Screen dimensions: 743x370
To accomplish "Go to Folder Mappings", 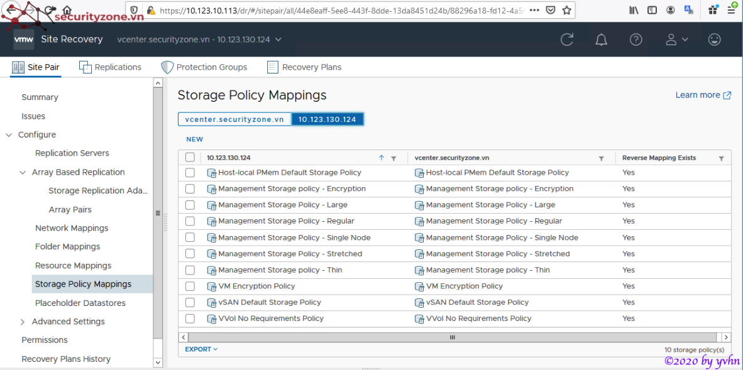I will pyautogui.click(x=67, y=247).
